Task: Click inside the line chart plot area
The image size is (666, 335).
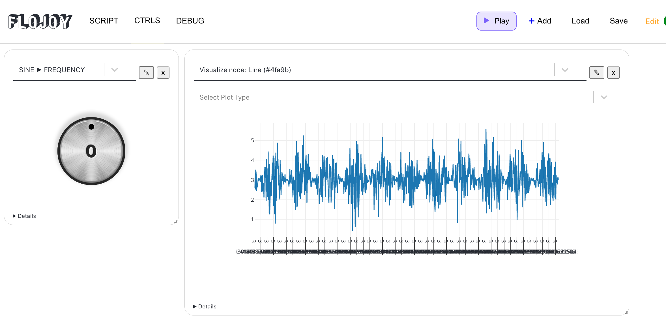Action: 405,178
